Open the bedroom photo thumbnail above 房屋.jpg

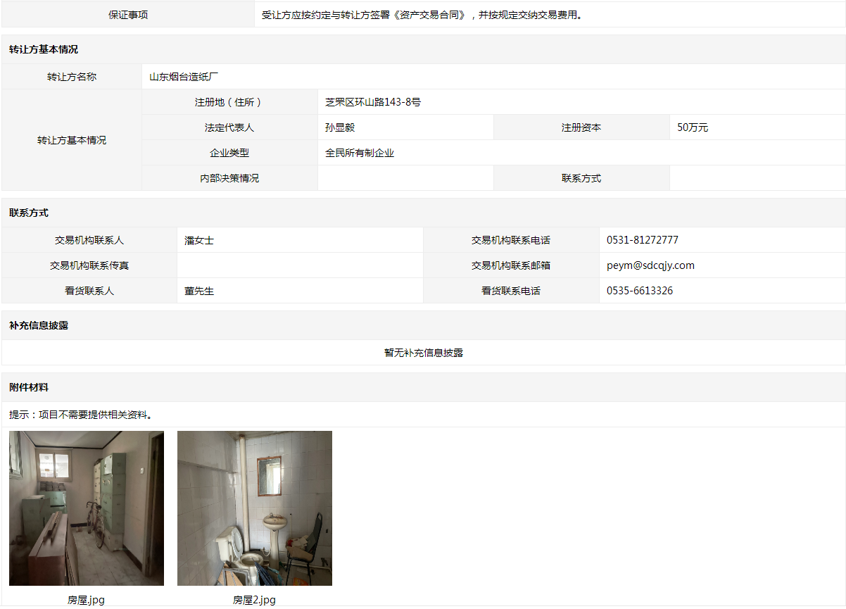87,508
